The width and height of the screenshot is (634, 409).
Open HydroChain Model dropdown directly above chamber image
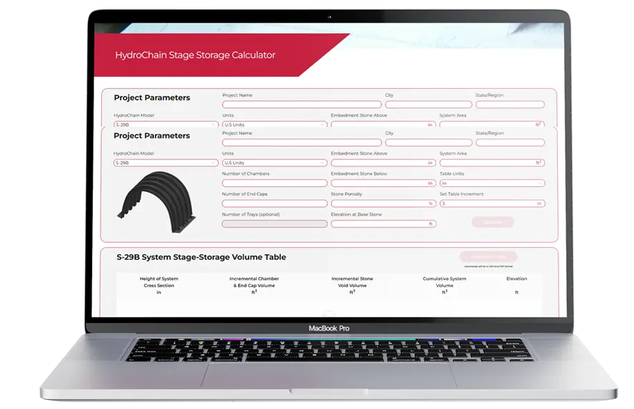[166, 163]
